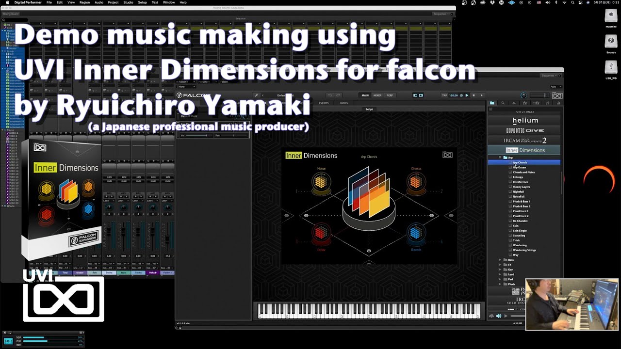Toggle the browser preview speaker icon
The image size is (621, 349).
point(498,316)
